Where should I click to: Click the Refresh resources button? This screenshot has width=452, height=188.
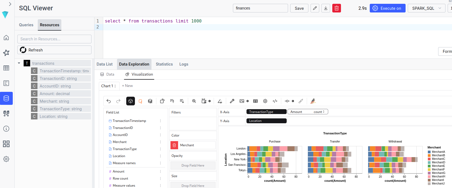pyautogui.click(x=54, y=50)
